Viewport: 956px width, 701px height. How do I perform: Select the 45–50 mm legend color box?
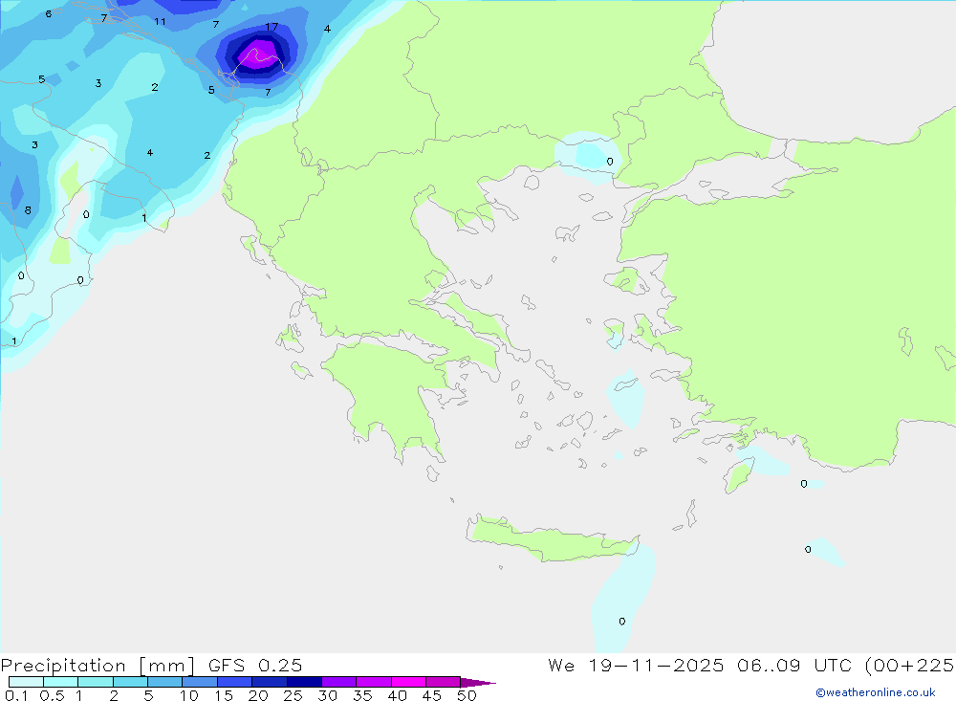(444, 682)
